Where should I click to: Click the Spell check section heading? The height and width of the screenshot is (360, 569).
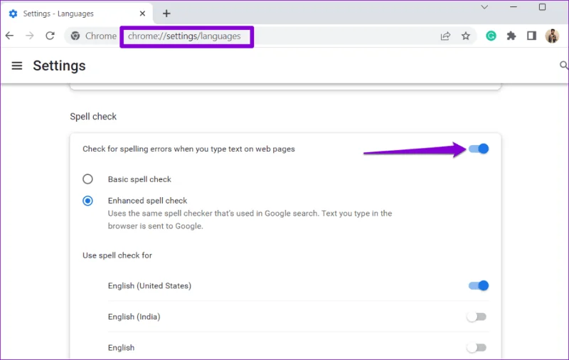[93, 117]
